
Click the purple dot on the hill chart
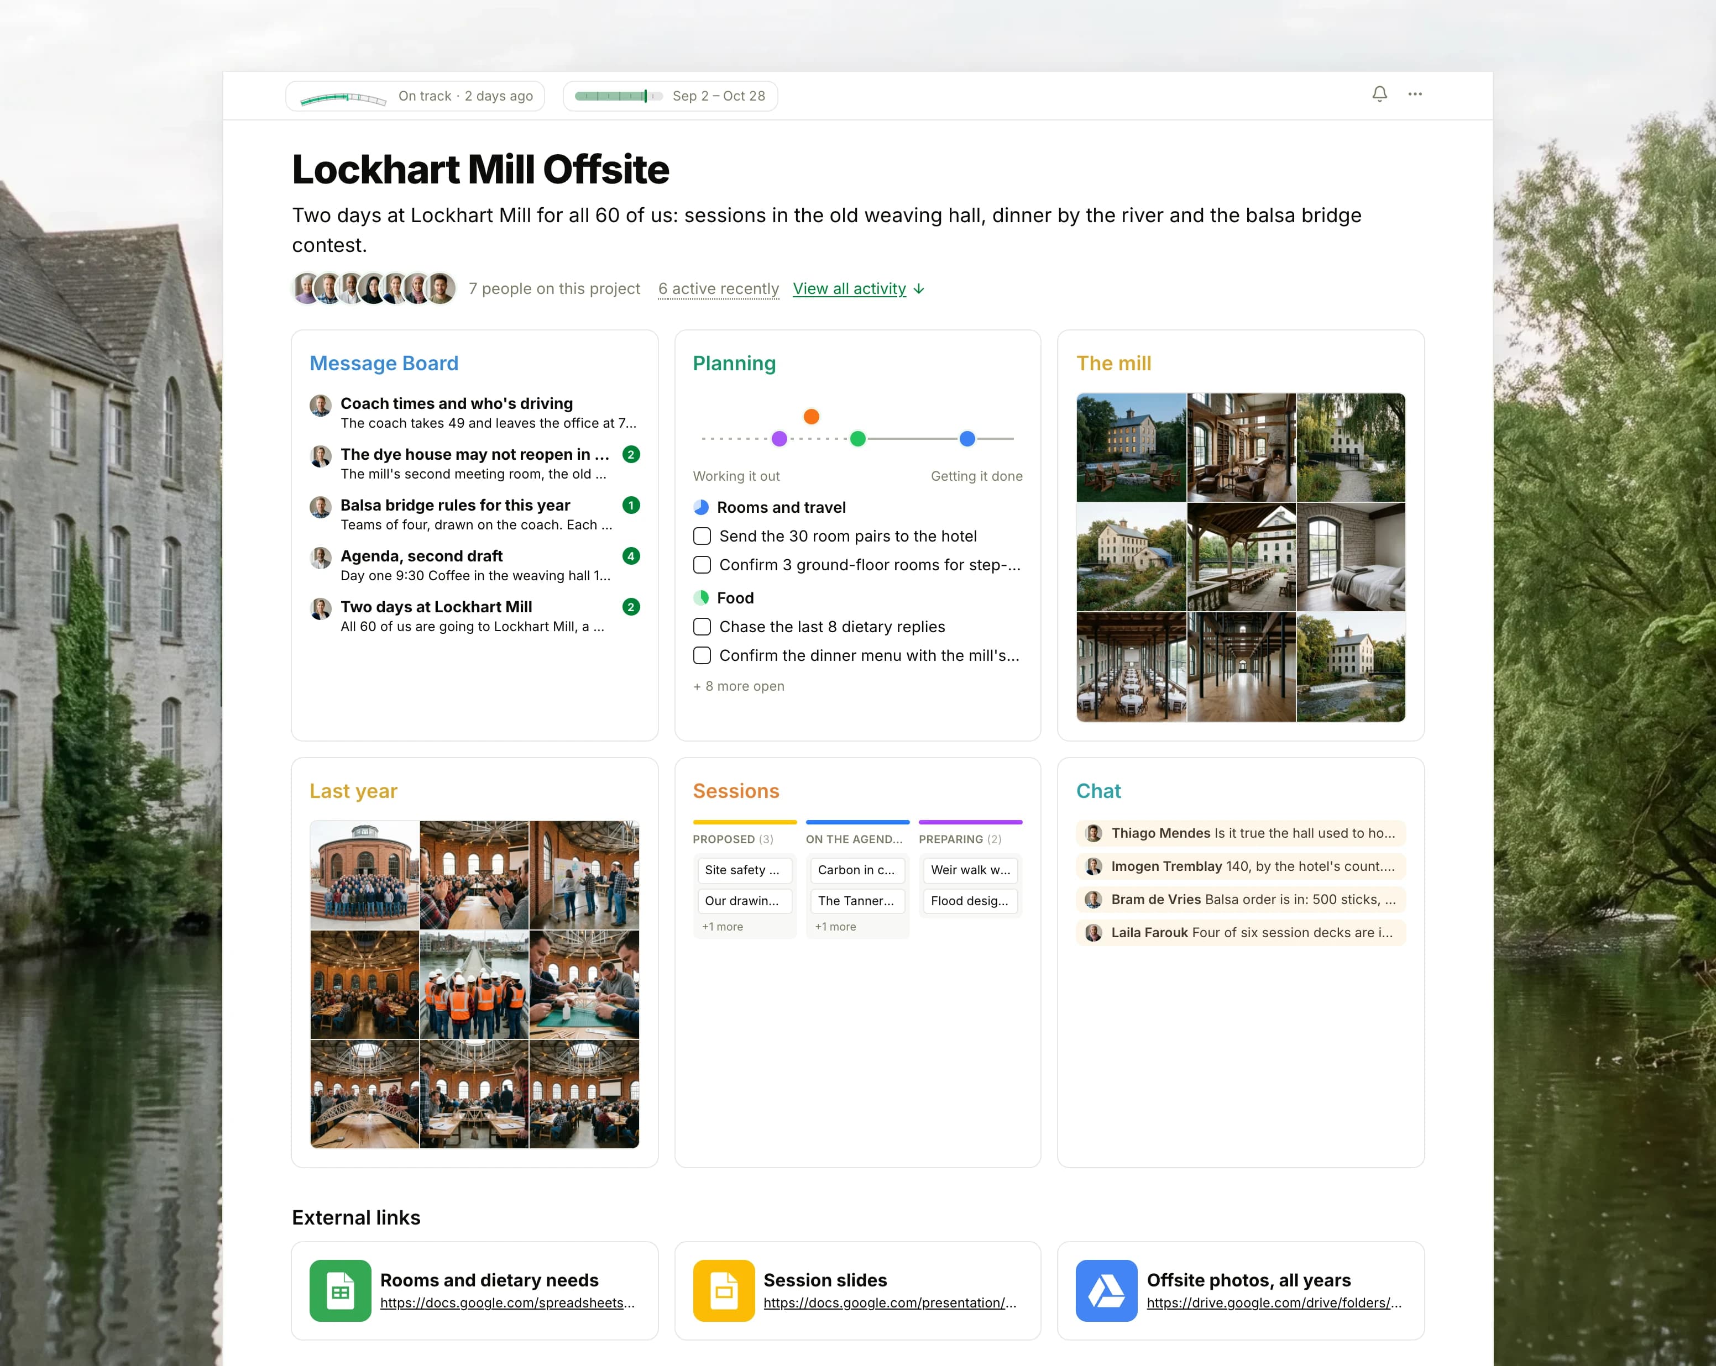(x=779, y=438)
